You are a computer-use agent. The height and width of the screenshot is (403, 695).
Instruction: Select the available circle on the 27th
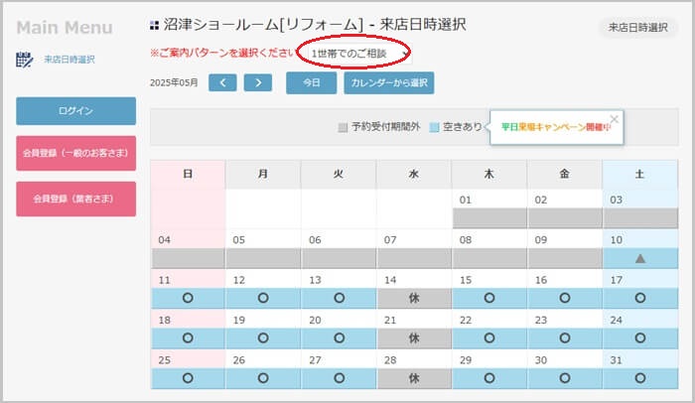point(340,378)
